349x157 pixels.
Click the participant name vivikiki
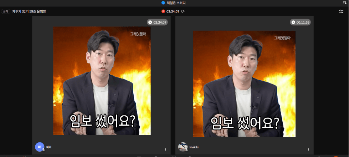tap(194, 147)
